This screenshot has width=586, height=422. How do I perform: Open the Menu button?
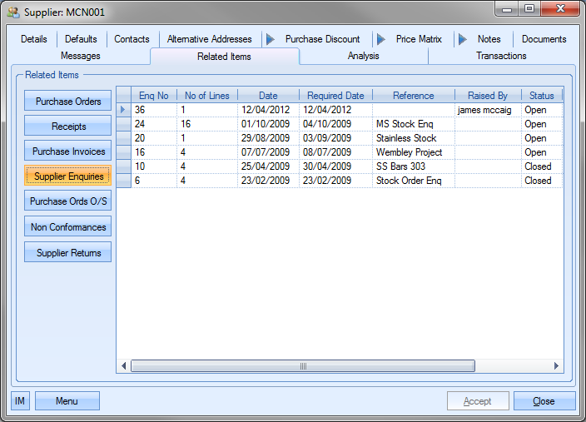(67, 401)
